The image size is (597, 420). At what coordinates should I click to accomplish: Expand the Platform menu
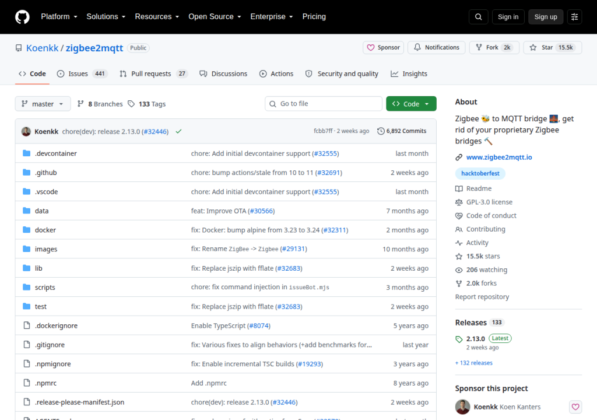point(59,17)
